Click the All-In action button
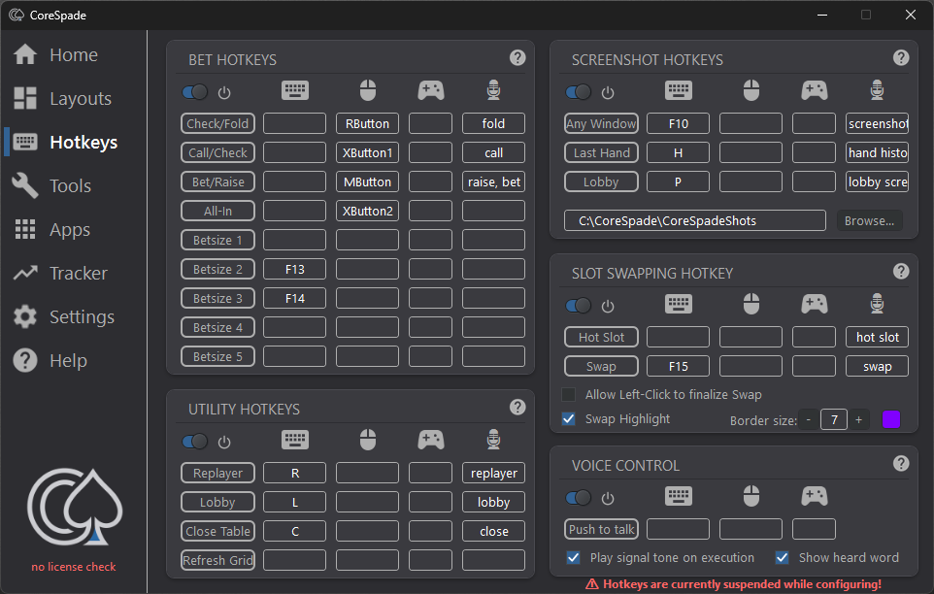Image resolution: width=934 pixels, height=594 pixels. [x=217, y=211]
